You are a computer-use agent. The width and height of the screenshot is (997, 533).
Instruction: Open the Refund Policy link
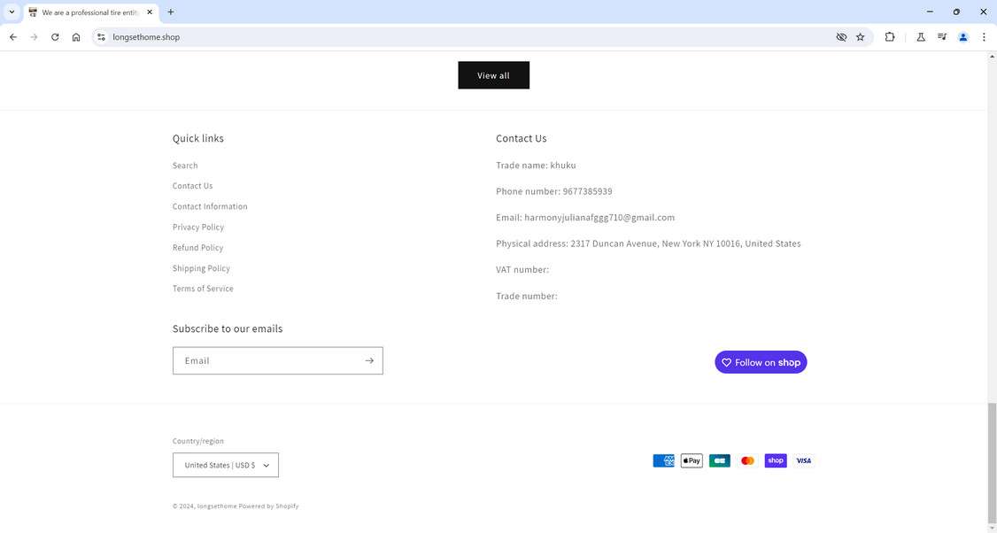click(x=197, y=248)
